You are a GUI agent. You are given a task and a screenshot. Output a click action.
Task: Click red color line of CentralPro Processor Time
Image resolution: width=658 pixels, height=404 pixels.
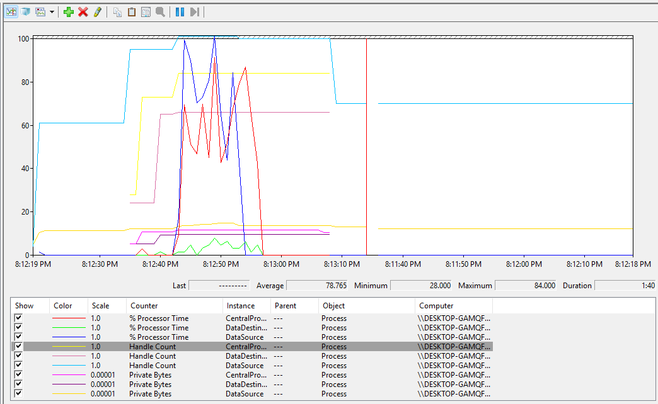coord(69,318)
